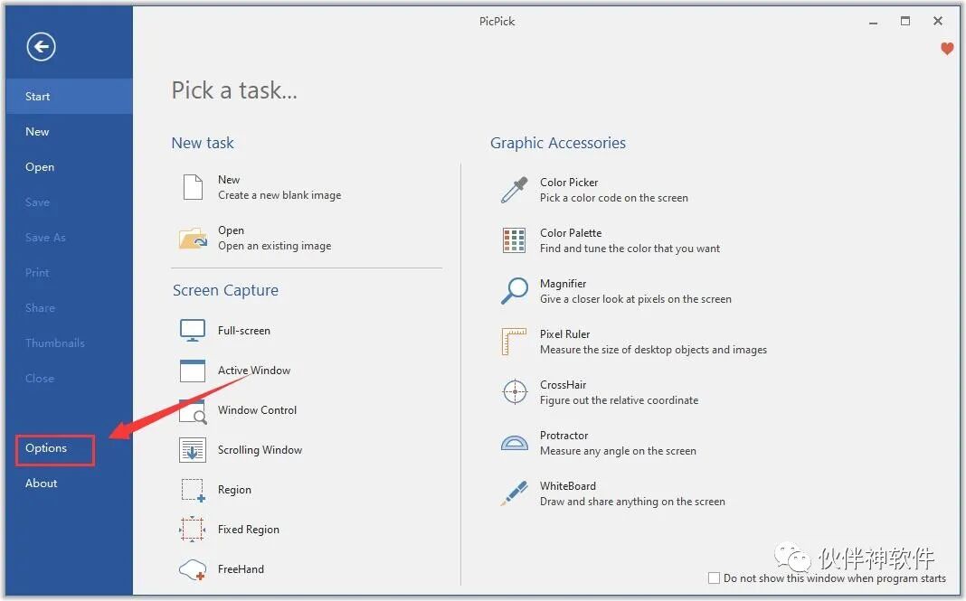966x601 pixels.
Task: Click the Full-screen monitor icon
Action: click(x=193, y=331)
